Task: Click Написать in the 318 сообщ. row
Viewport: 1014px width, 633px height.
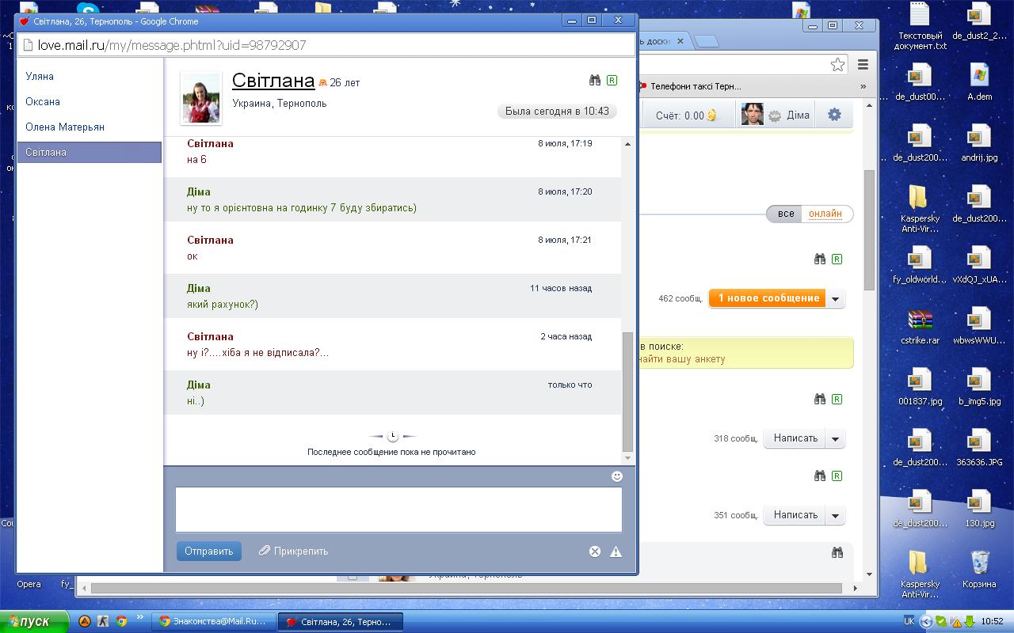Action: [795, 438]
